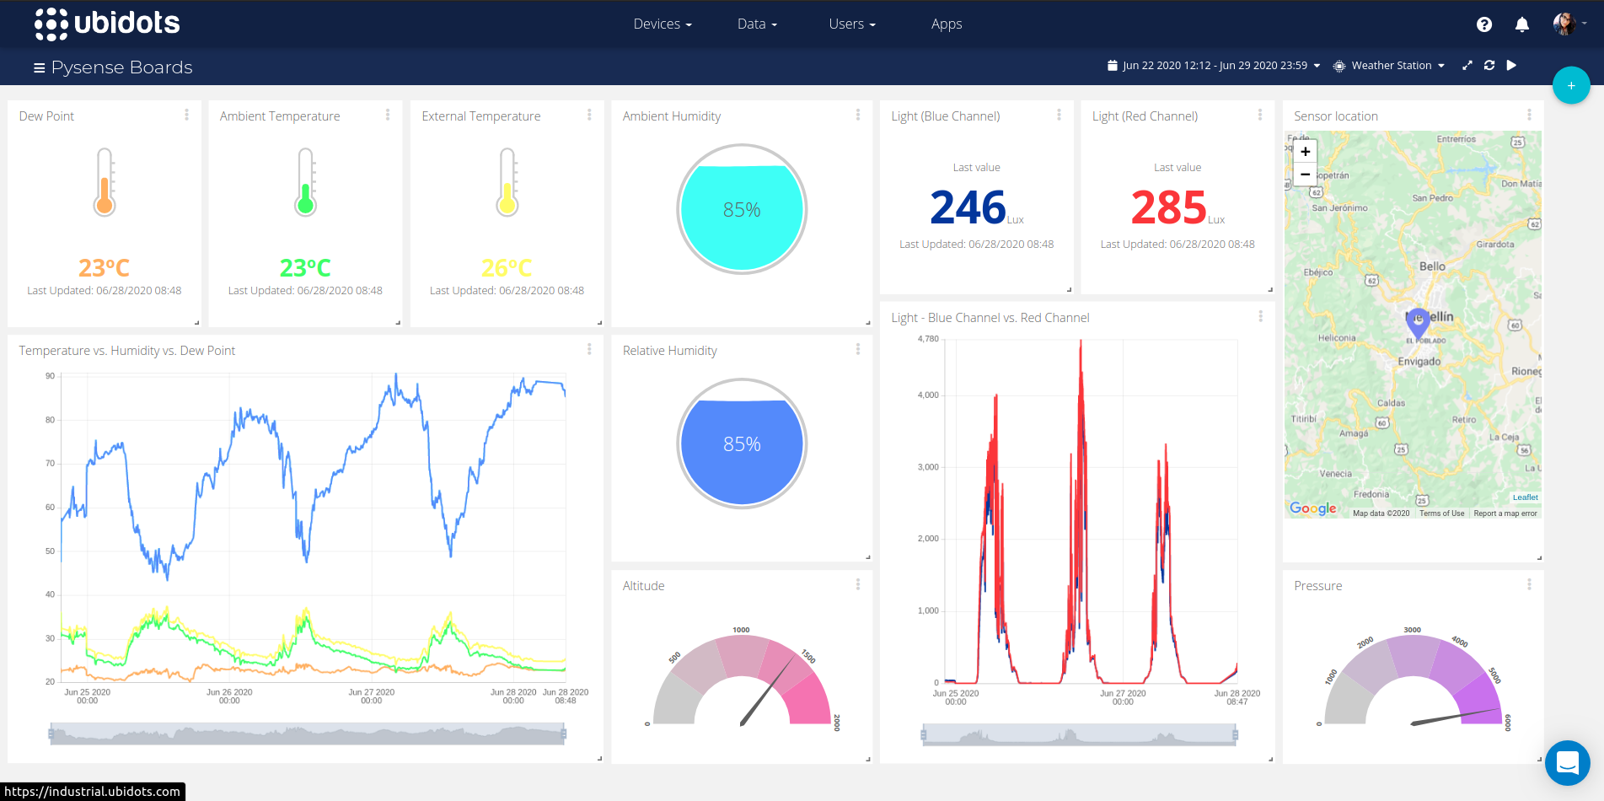Click the Ambient Temperature 23°C reading
Image resolution: width=1604 pixels, height=801 pixels.
point(305,268)
